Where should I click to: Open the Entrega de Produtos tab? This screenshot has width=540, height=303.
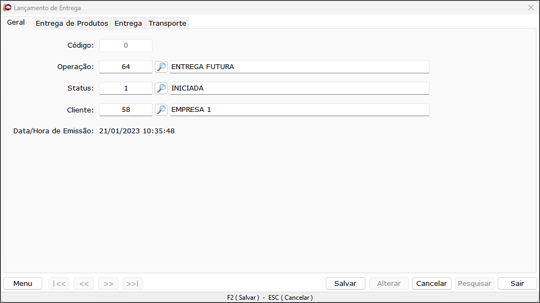pos(72,23)
